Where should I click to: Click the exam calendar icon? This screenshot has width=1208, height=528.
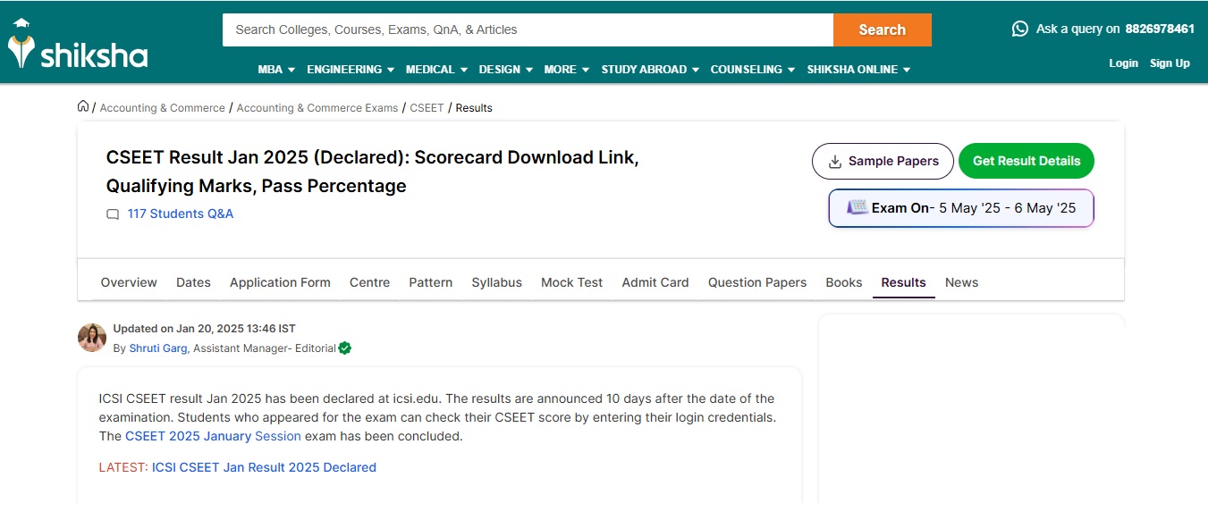(857, 207)
